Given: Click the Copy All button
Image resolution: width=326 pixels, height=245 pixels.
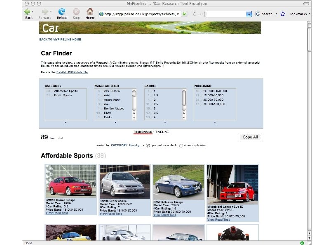Looking at the screenshot, I should tap(250, 137).
